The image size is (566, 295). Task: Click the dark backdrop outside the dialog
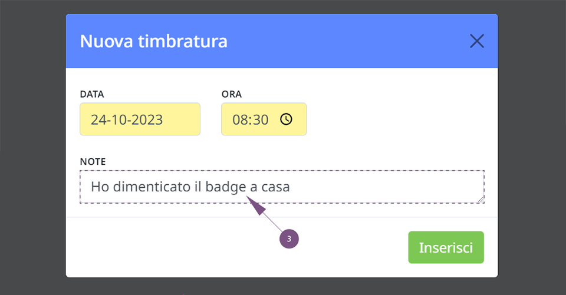coord(32,144)
